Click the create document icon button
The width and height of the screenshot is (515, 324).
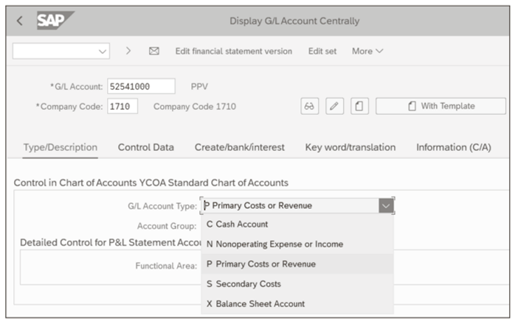pos(359,106)
